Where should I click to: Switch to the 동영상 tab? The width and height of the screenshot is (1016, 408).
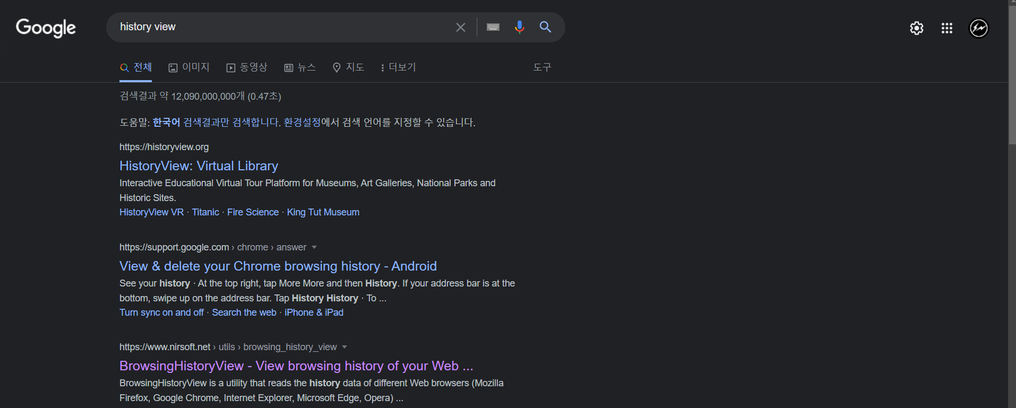point(247,67)
